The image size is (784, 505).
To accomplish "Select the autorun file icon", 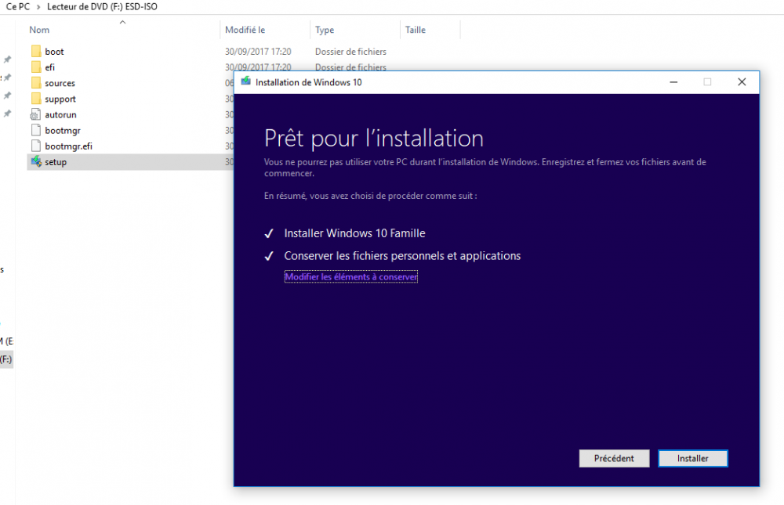I will click(x=35, y=114).
